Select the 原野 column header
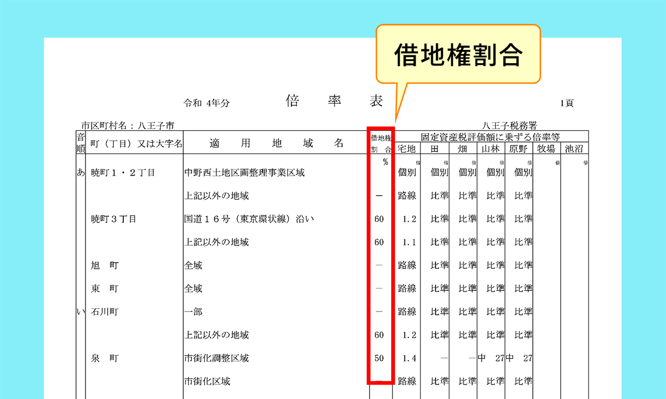 click(x=519, y=149)
